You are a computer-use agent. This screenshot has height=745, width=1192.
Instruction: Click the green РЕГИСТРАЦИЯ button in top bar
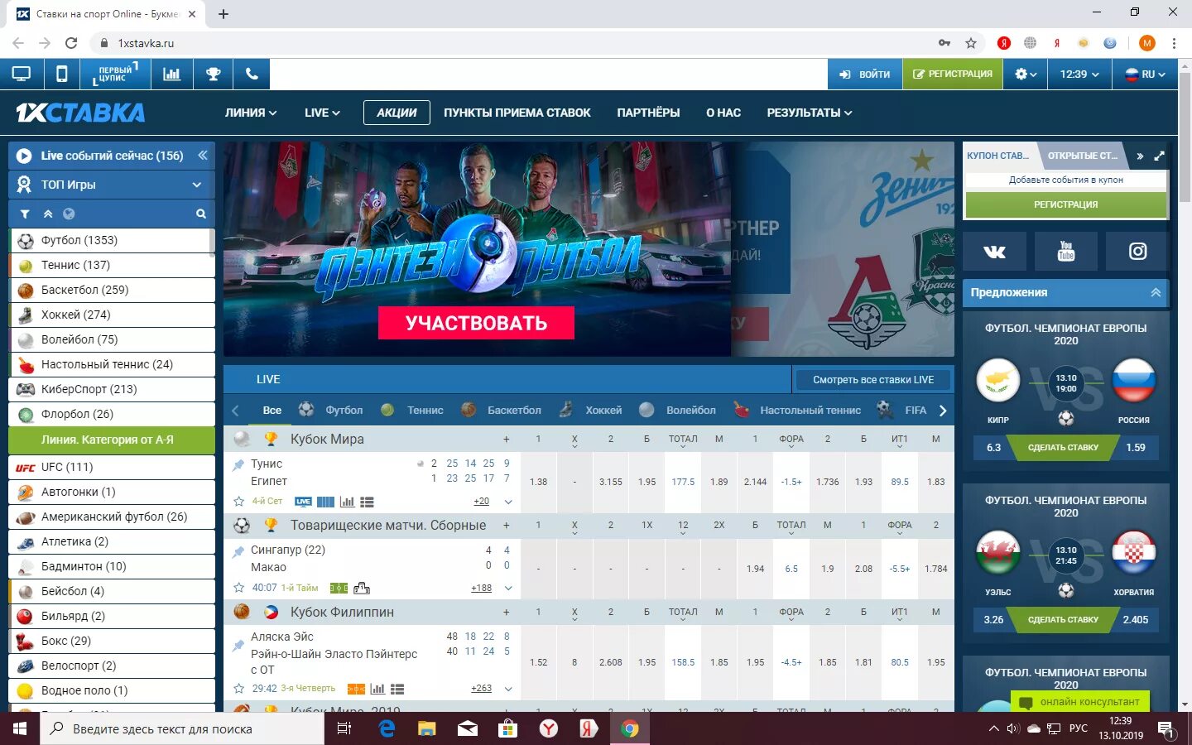(952, 74)
